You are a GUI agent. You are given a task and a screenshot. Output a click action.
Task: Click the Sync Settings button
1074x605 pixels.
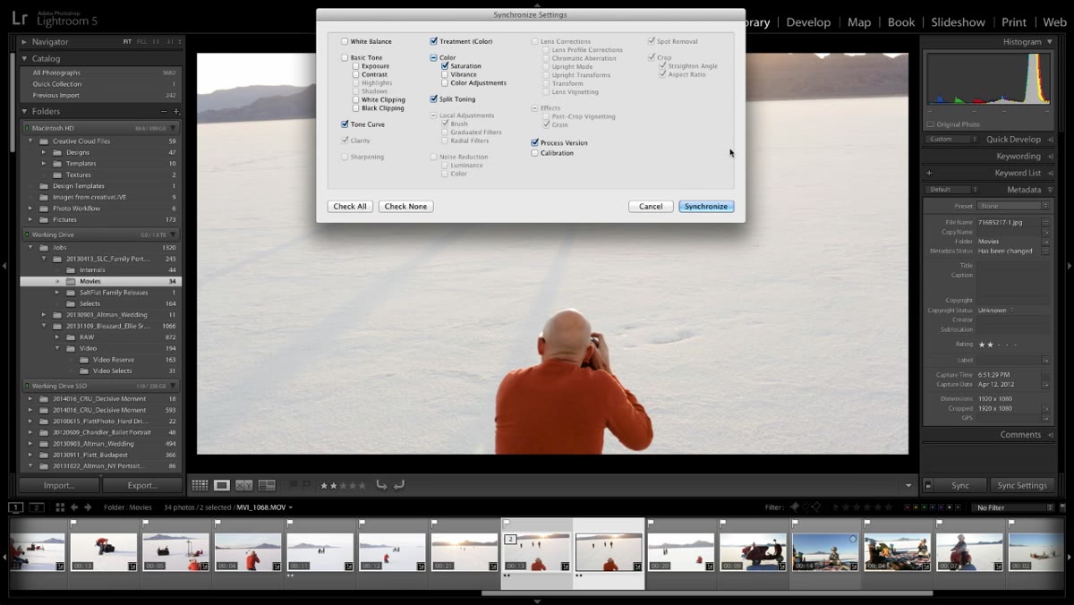point(1022,485)
